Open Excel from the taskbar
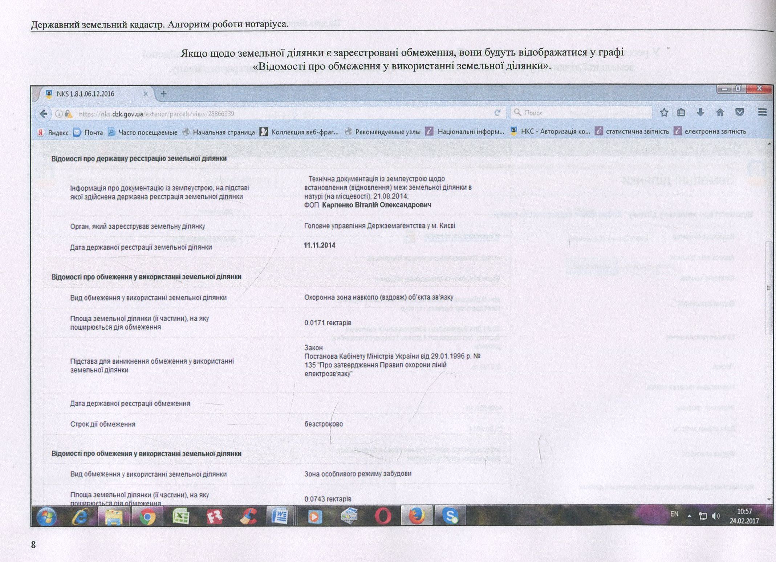Screen dimensions: 776x562 coord(180,516)
